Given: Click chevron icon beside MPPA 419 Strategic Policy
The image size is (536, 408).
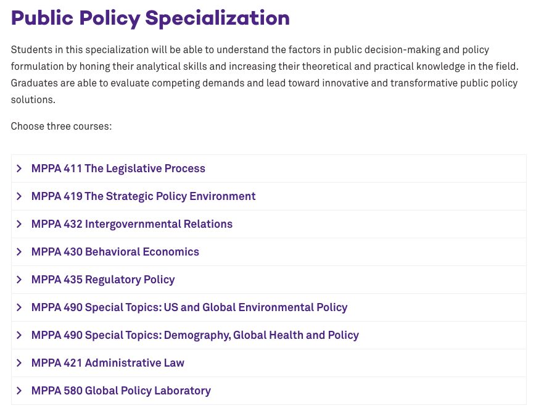Looking at the screenshot, I should (x=19, y=196).
